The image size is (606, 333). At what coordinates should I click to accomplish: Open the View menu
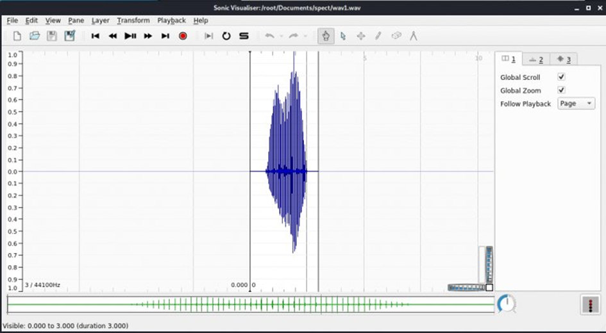click(53, 20)
